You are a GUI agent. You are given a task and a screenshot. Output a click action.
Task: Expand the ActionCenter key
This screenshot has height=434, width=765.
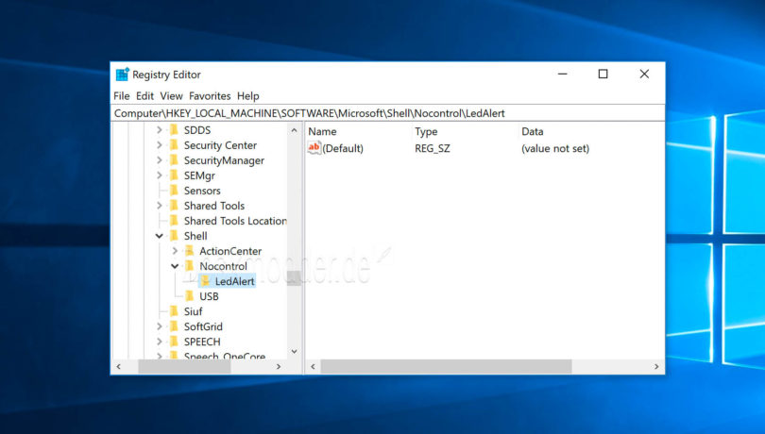coord(175,251)
